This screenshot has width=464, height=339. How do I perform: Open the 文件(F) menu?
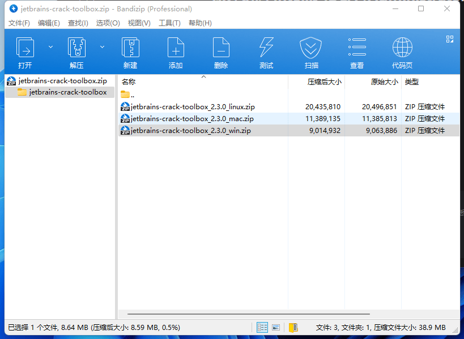(x=19, y=23)
